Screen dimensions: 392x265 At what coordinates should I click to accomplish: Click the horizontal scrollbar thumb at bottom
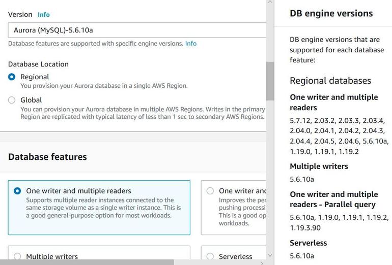click(x=87, y=262)
